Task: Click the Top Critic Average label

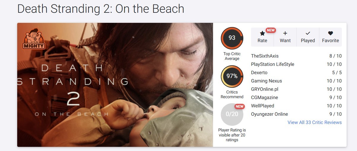Action: 232,56
